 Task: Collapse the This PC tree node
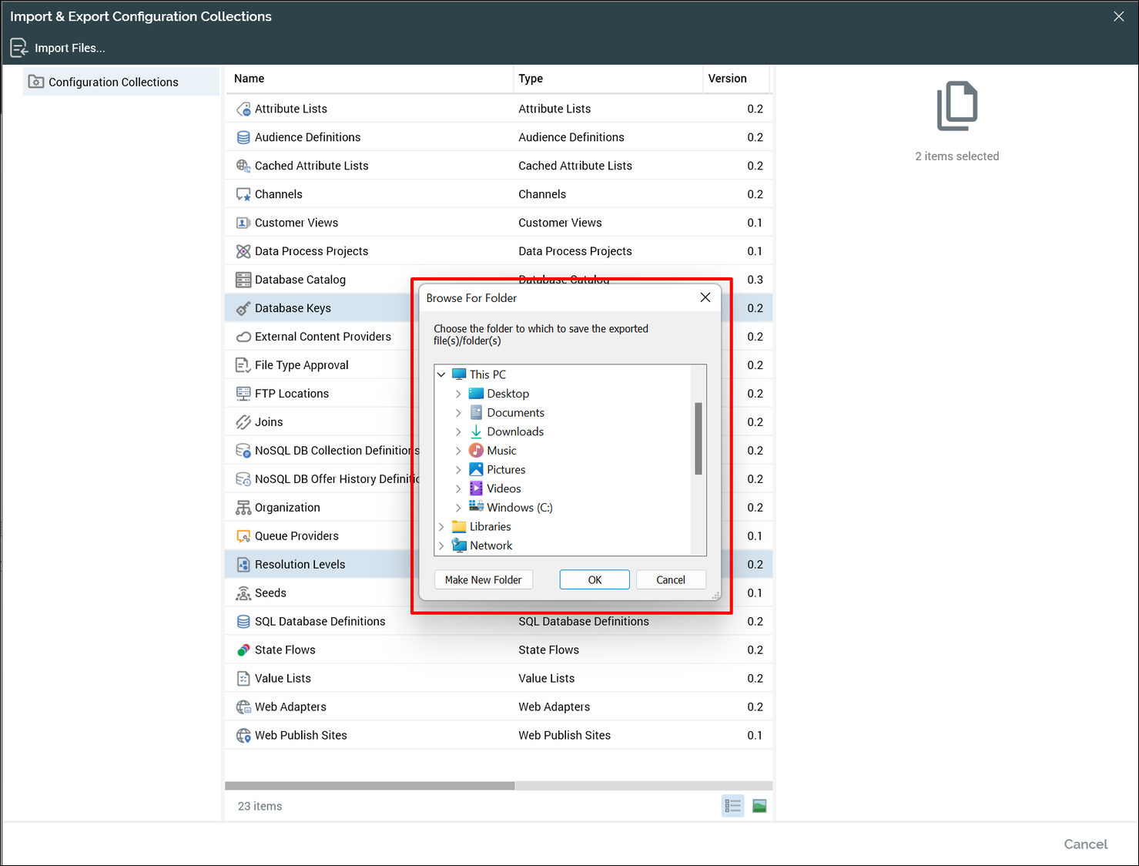coord(441,374)
